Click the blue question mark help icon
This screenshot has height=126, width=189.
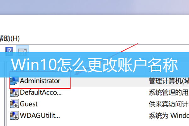[x=9, y=51]
